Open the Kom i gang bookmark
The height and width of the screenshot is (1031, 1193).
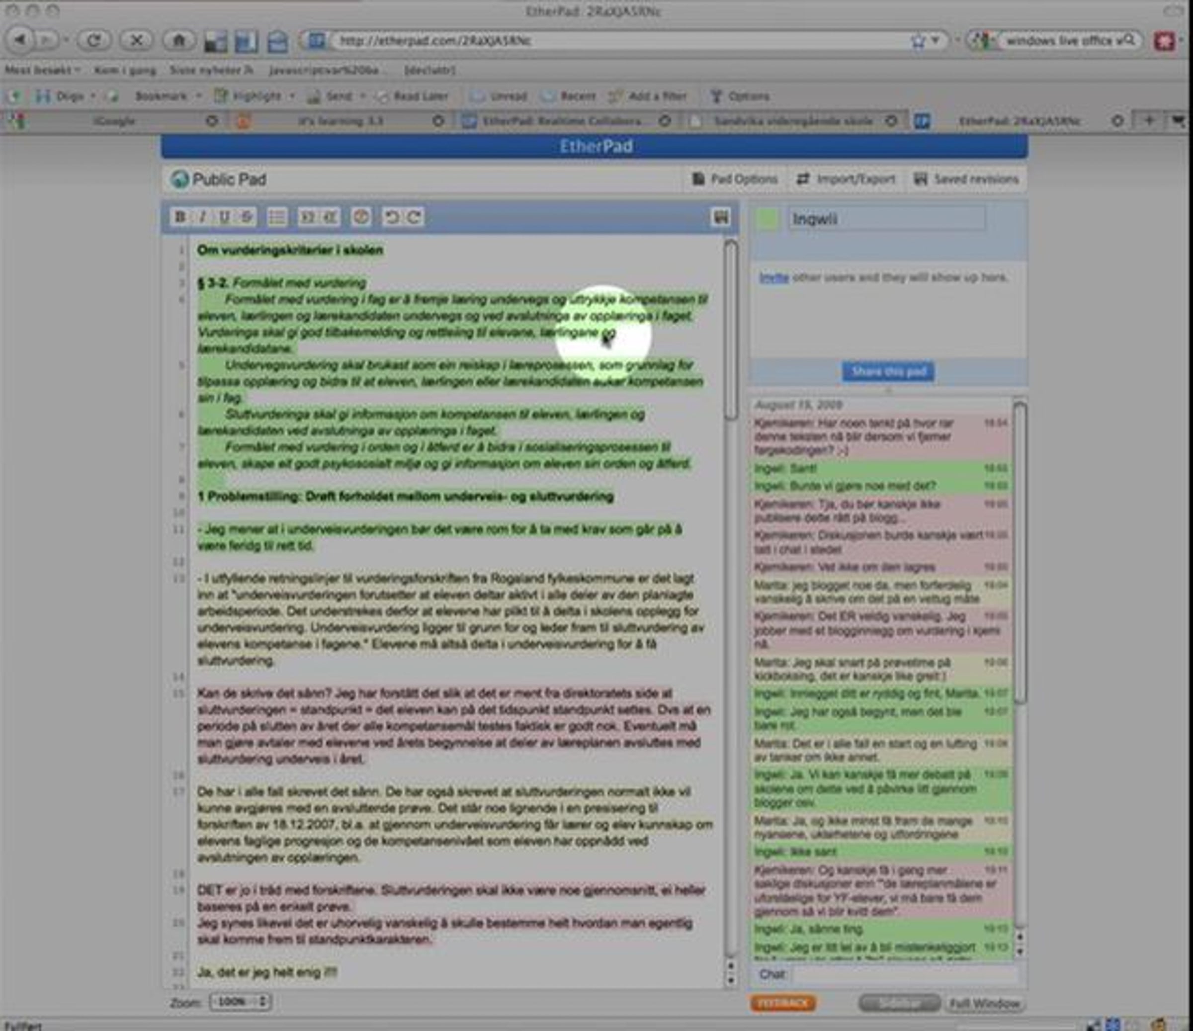coord(125,70)
